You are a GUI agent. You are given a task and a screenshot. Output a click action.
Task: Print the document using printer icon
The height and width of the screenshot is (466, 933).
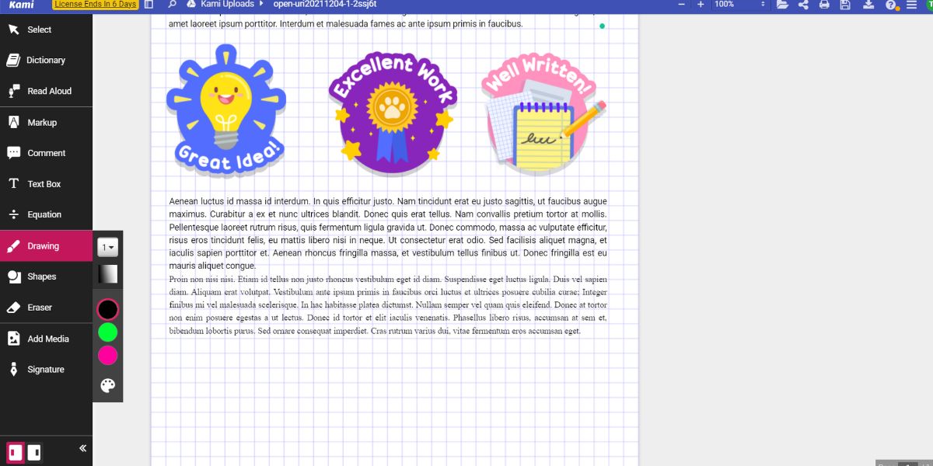(824, 5)
